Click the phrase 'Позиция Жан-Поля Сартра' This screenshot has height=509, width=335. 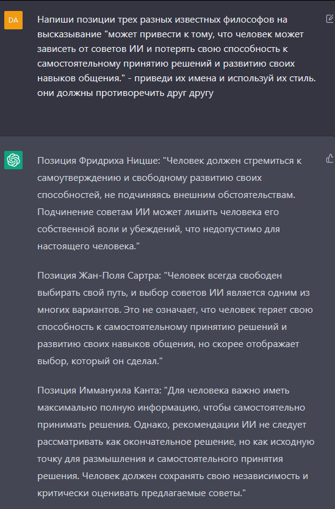[99, 276]
